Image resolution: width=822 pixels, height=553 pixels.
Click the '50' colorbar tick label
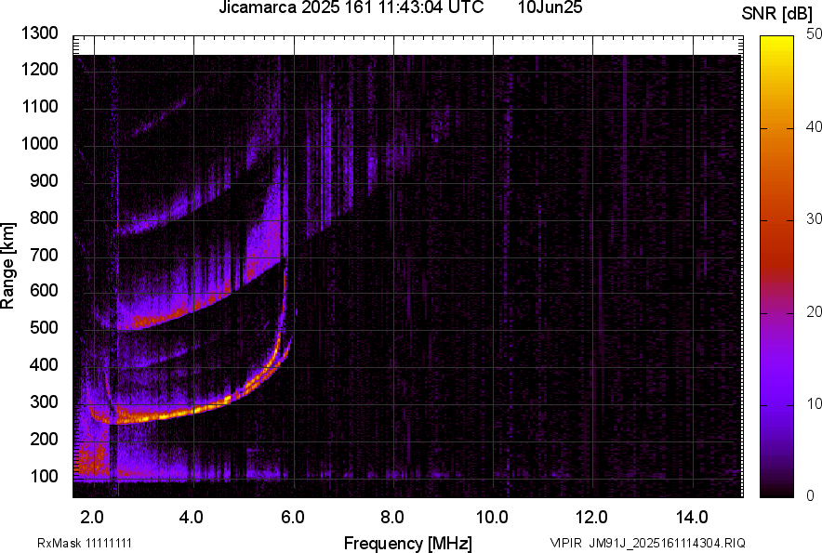click(x=814, y=34)
